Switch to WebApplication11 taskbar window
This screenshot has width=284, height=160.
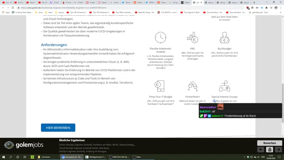(95, 157)
